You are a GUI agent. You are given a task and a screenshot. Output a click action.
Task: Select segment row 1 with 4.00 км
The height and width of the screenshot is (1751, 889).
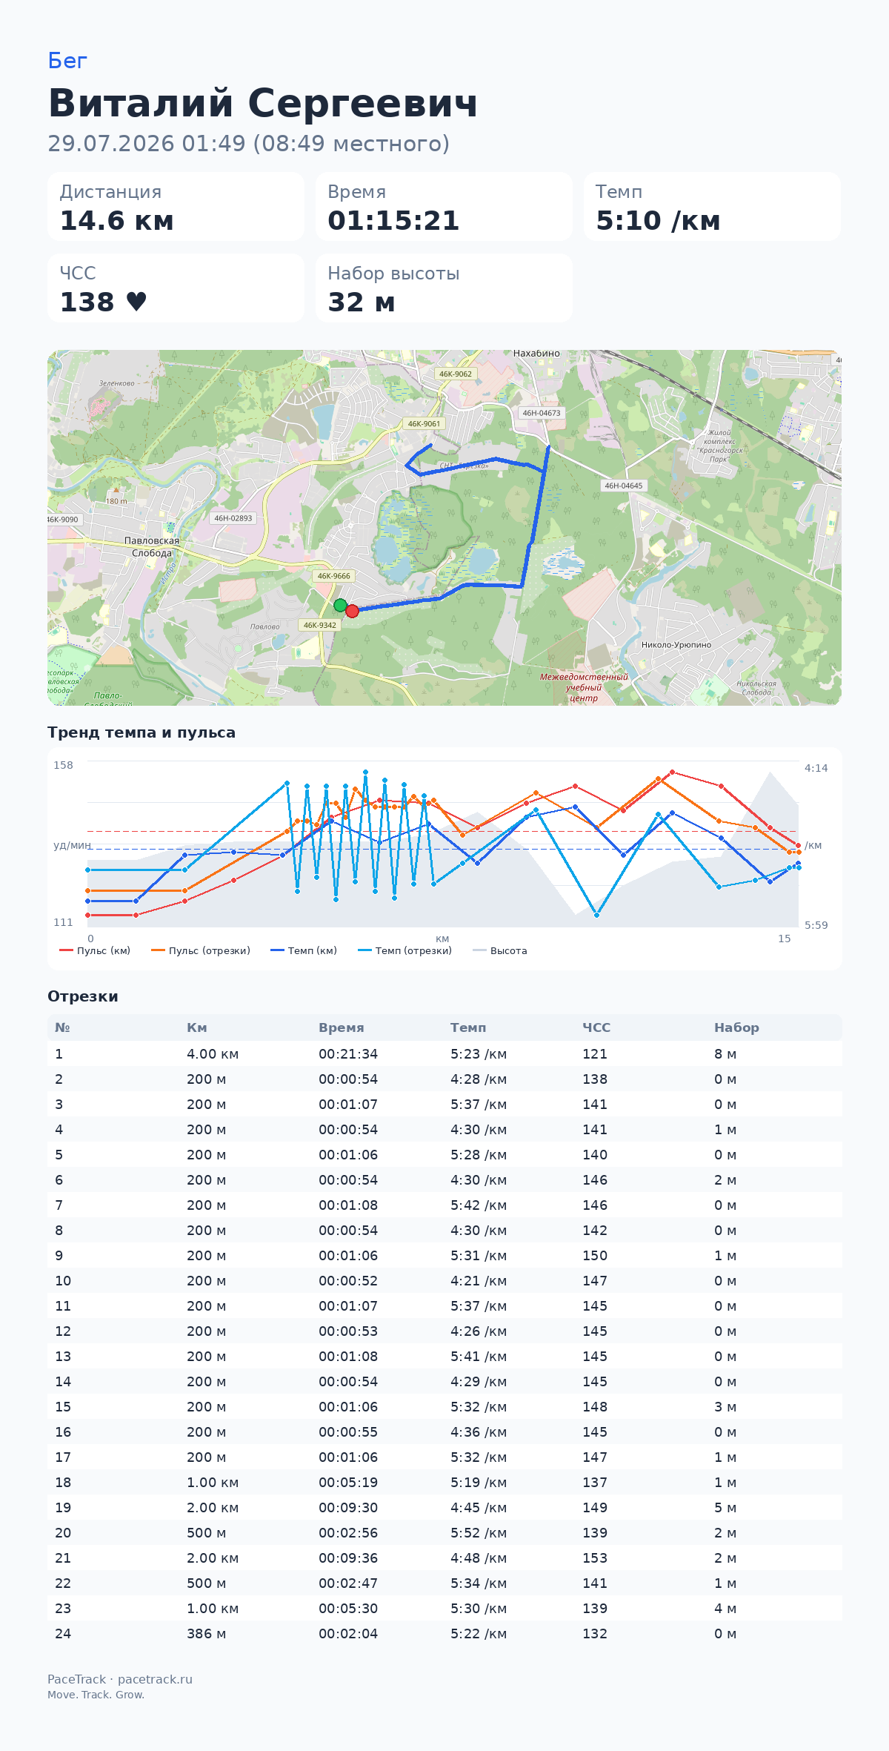444,1053
